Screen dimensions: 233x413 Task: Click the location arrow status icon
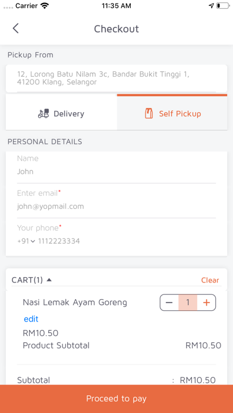212,6
